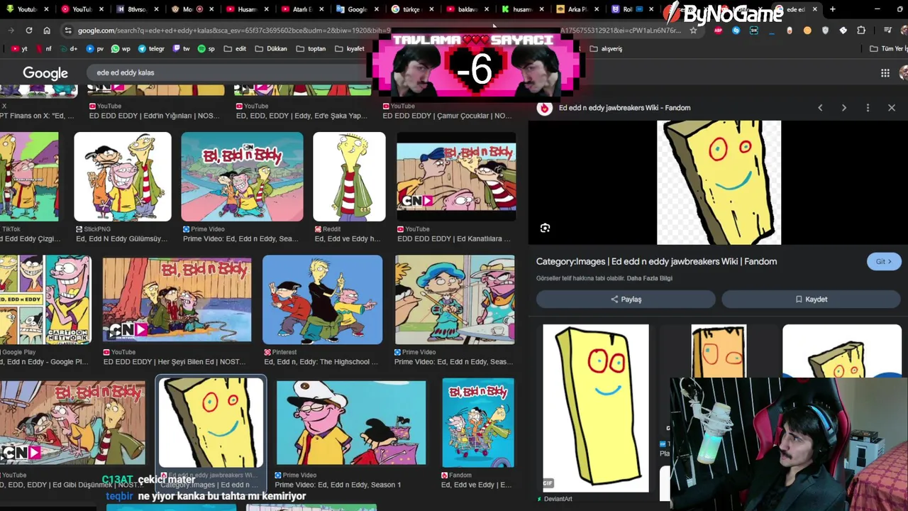Search this image with the Lens icon
Image resolution: width=908 pixels, height=511 pixels.
(x=545, y=228)
